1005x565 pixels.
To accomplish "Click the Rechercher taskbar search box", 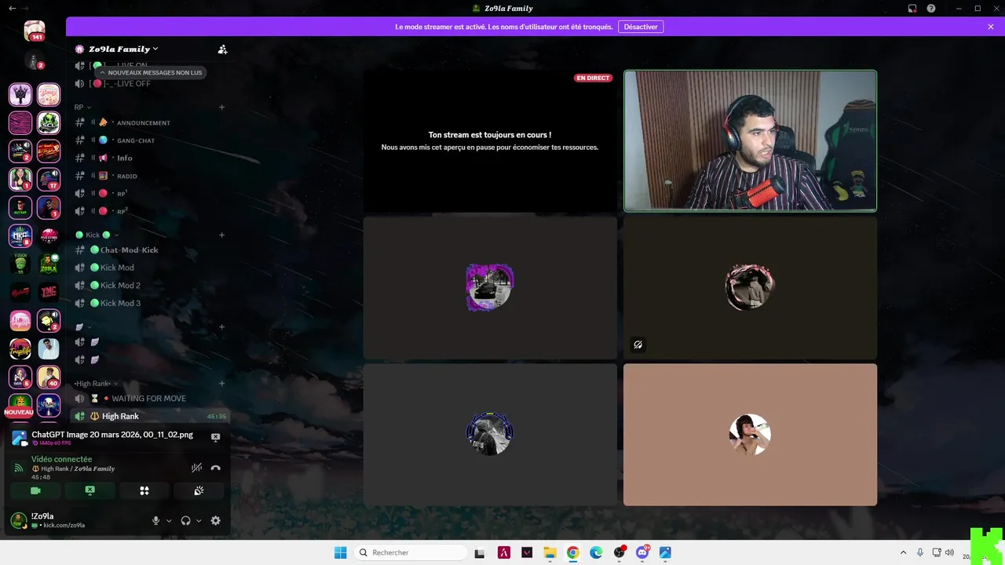I will [410, 552].
